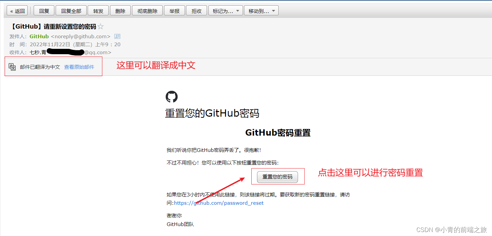Image resolution: width=492 pixels, height=236 pixels.
Task: Delete the email with 删除 button
Action: point(120,11)
